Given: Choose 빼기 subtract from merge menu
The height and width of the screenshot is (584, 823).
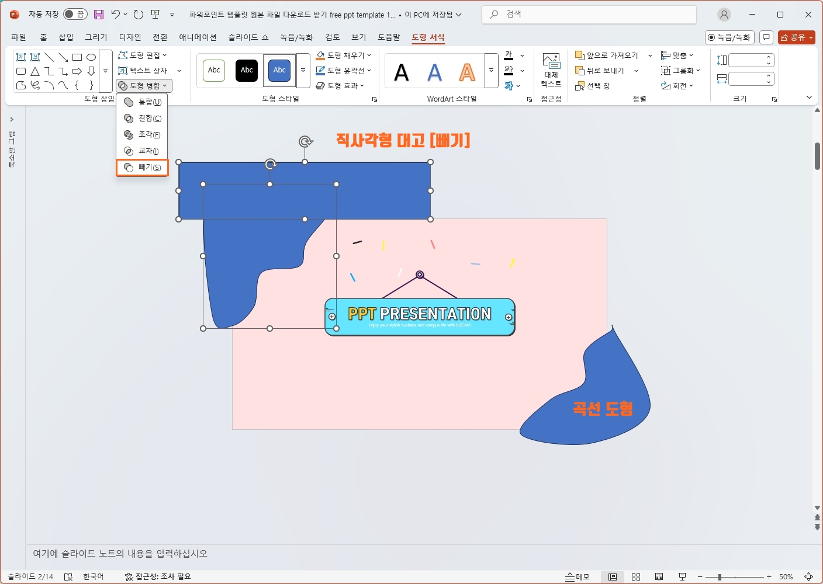Looking at the screenshot, I should pos(143,168).
